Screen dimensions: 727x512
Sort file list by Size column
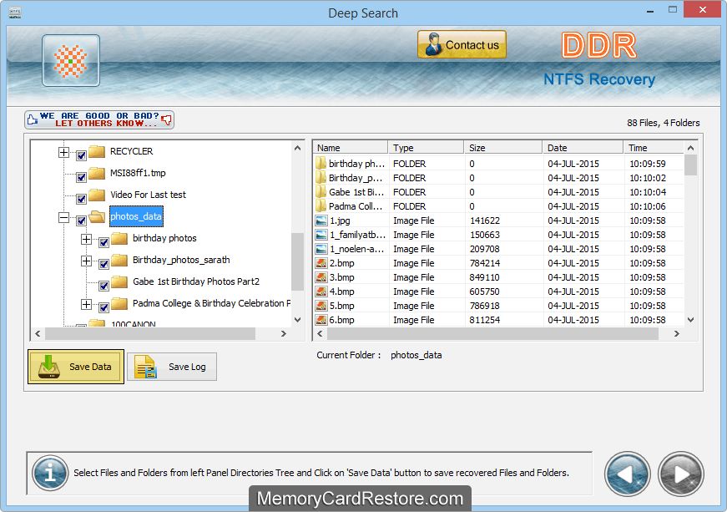(502, 148)
